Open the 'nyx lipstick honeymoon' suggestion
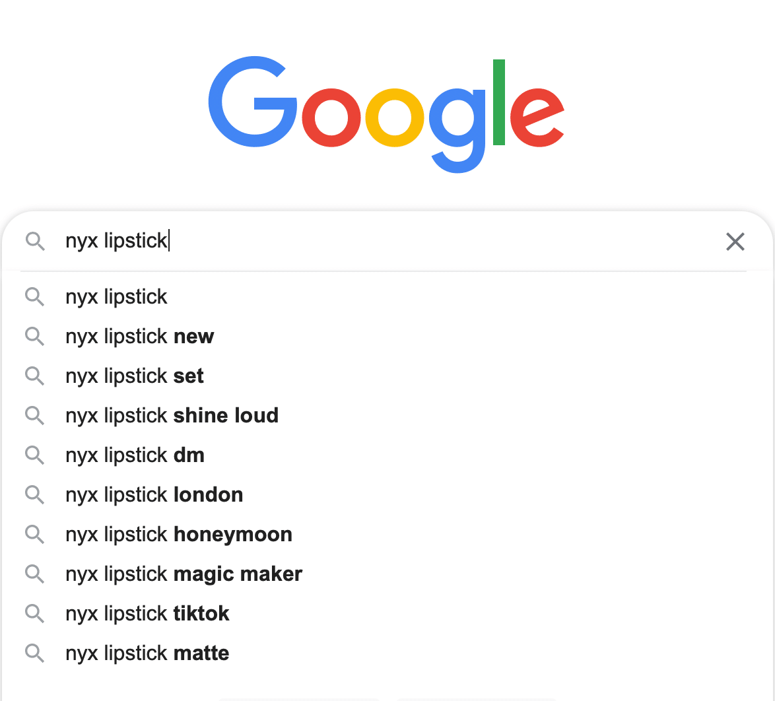Screen dimensions: 775x701 pyautogui.click(x=387, y=535)
